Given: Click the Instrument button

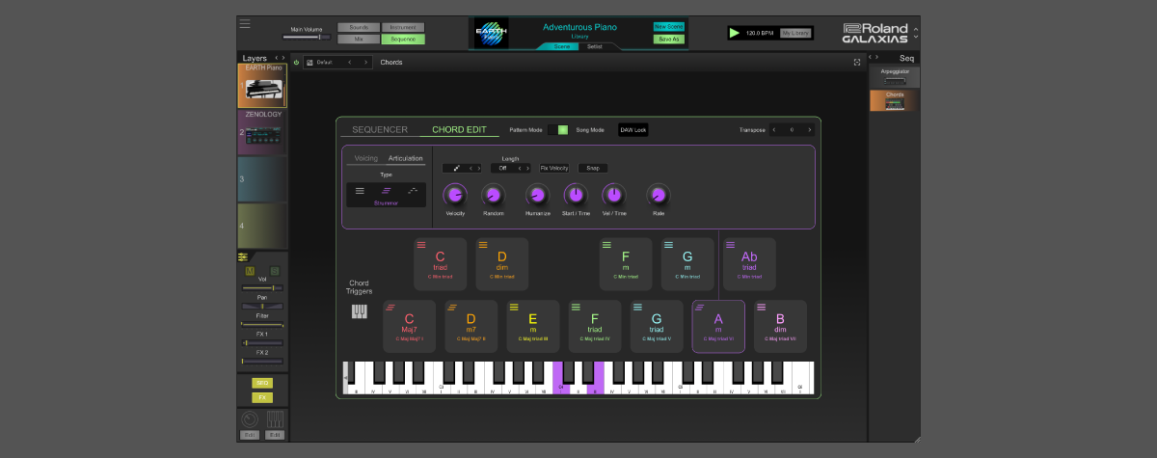Looking at the screenshot, I should 403,27.
